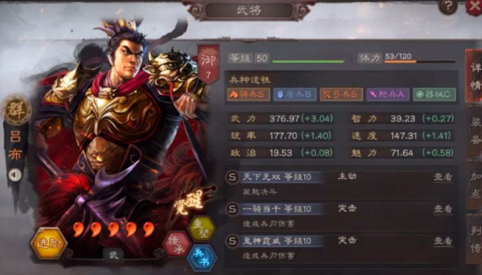The height and width of the screenshot is (275, 482).
Task: Open the 重塑 yellow hexagon icon
Action: (202, 229)
